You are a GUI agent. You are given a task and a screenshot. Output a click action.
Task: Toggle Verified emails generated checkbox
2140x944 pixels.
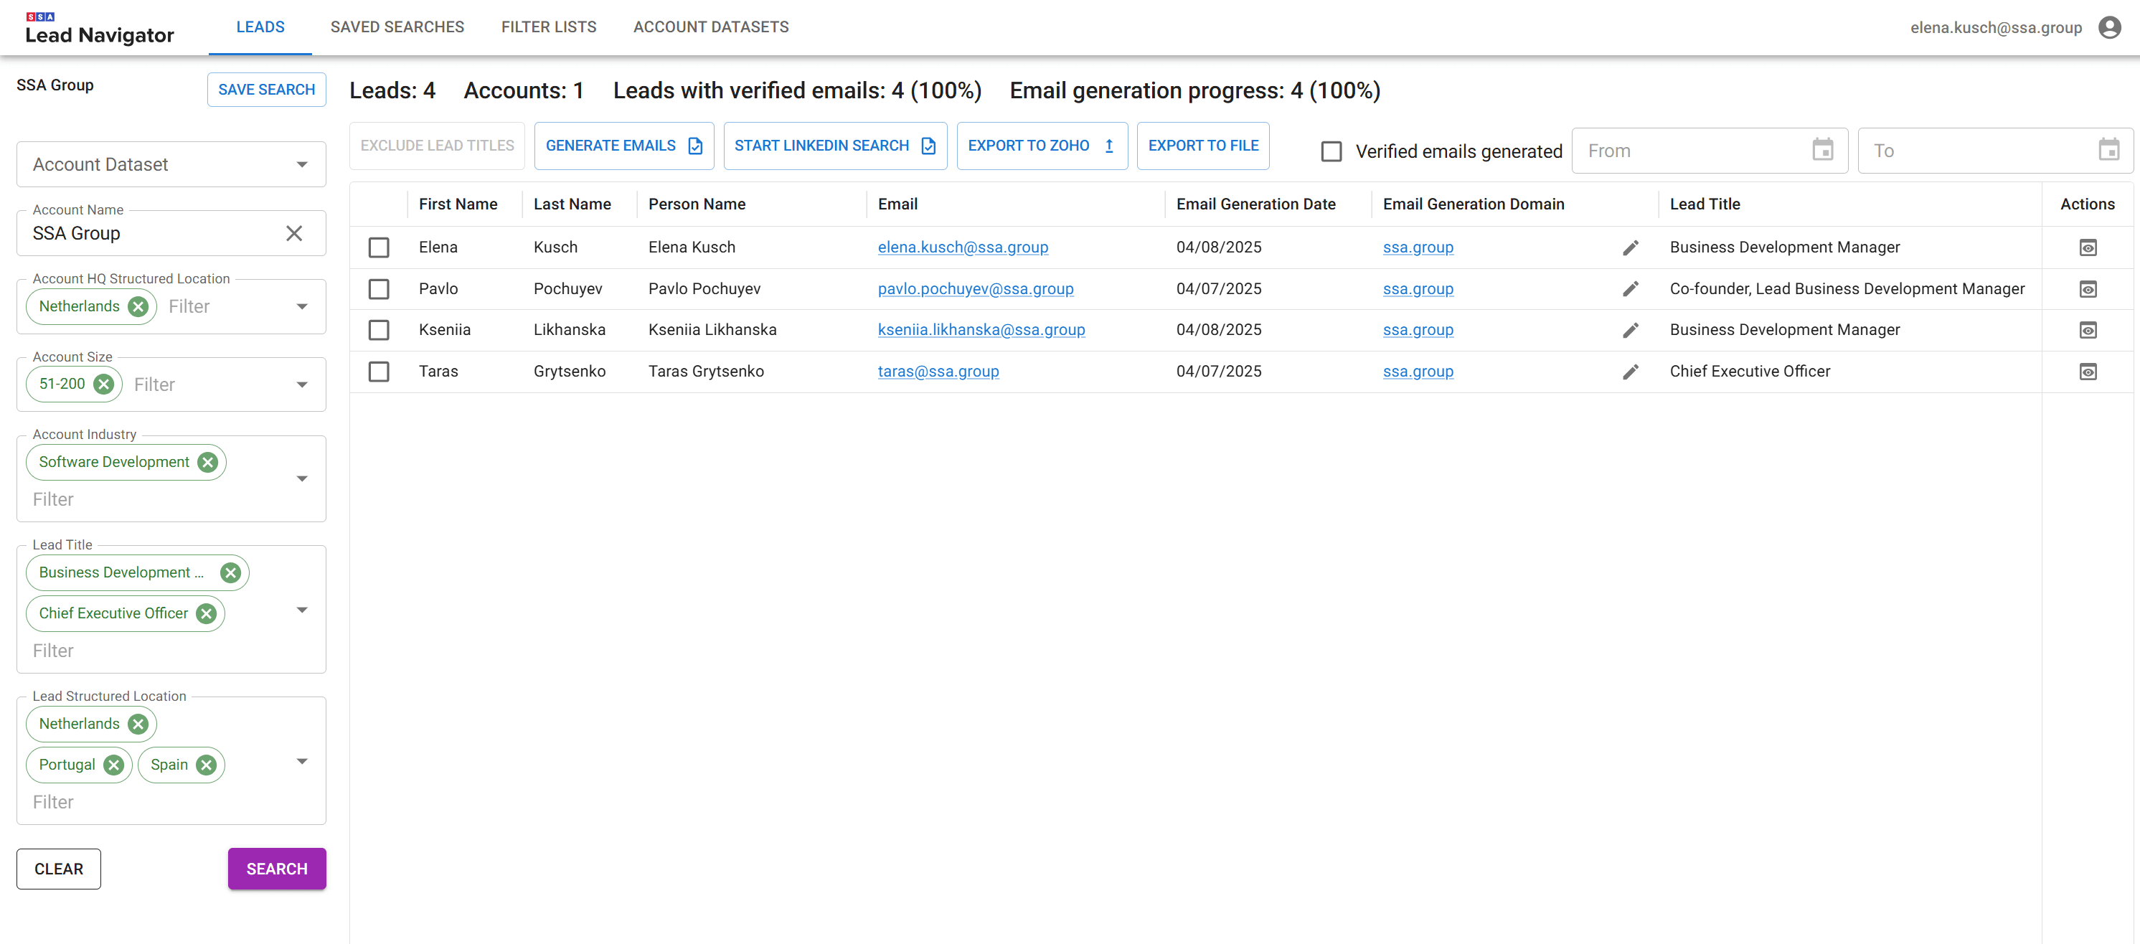[1331, 151]
